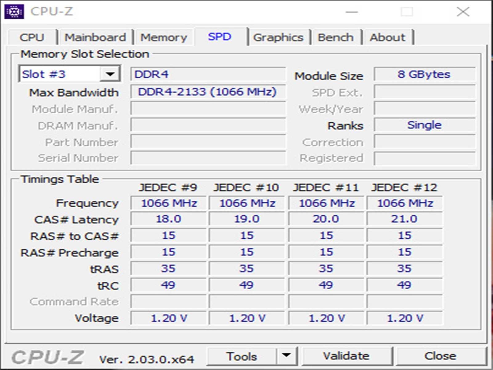Minimize the CPU-Z window
The width and height of the screenshot is (493, 370).
tap(352, 12)
